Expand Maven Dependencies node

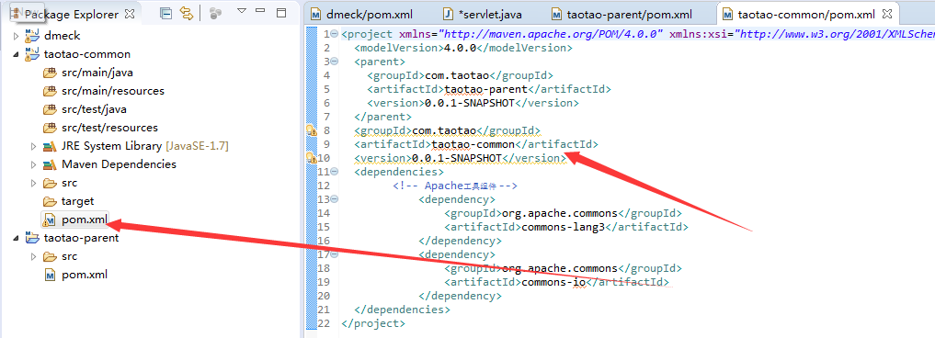[34, 164]
